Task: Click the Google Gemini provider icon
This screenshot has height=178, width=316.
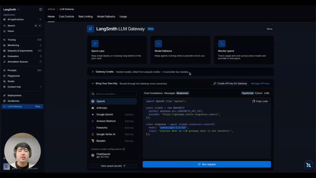Action: [x=93, y=114]
